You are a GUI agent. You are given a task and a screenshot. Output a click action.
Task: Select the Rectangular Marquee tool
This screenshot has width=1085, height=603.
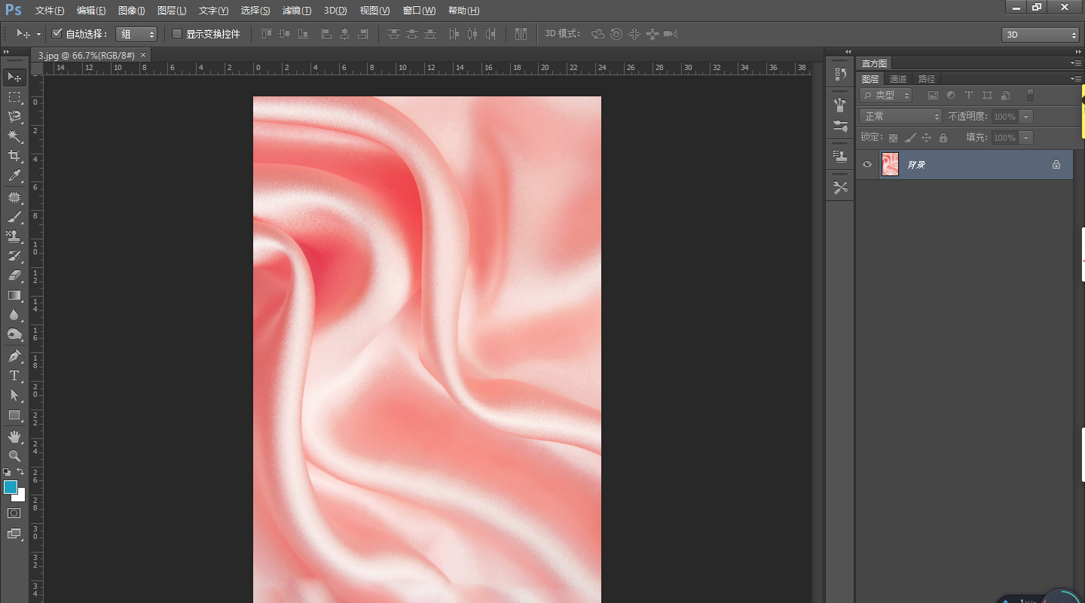pos(14,97)
